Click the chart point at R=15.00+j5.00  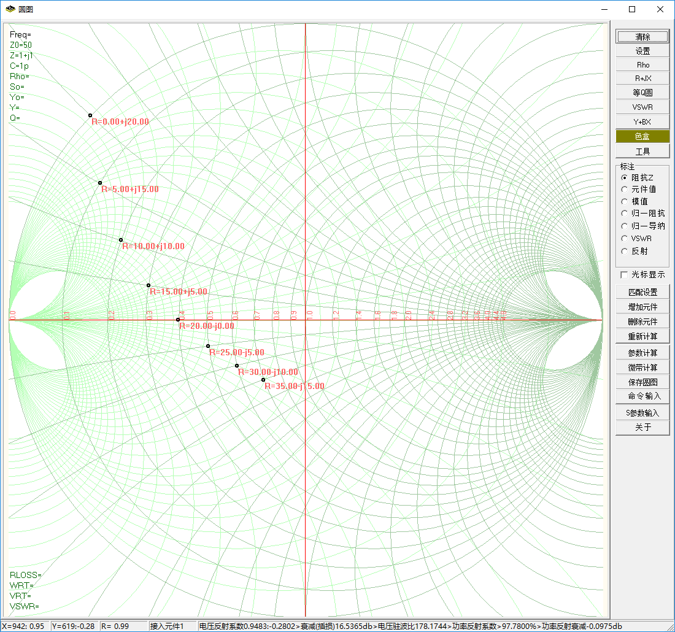pos(148,285)
